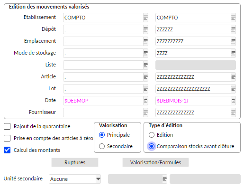The height and width of the screenshot is (188, 244).
Task: Open lookup list for start Etablissement field
Action: pos(145,18)
